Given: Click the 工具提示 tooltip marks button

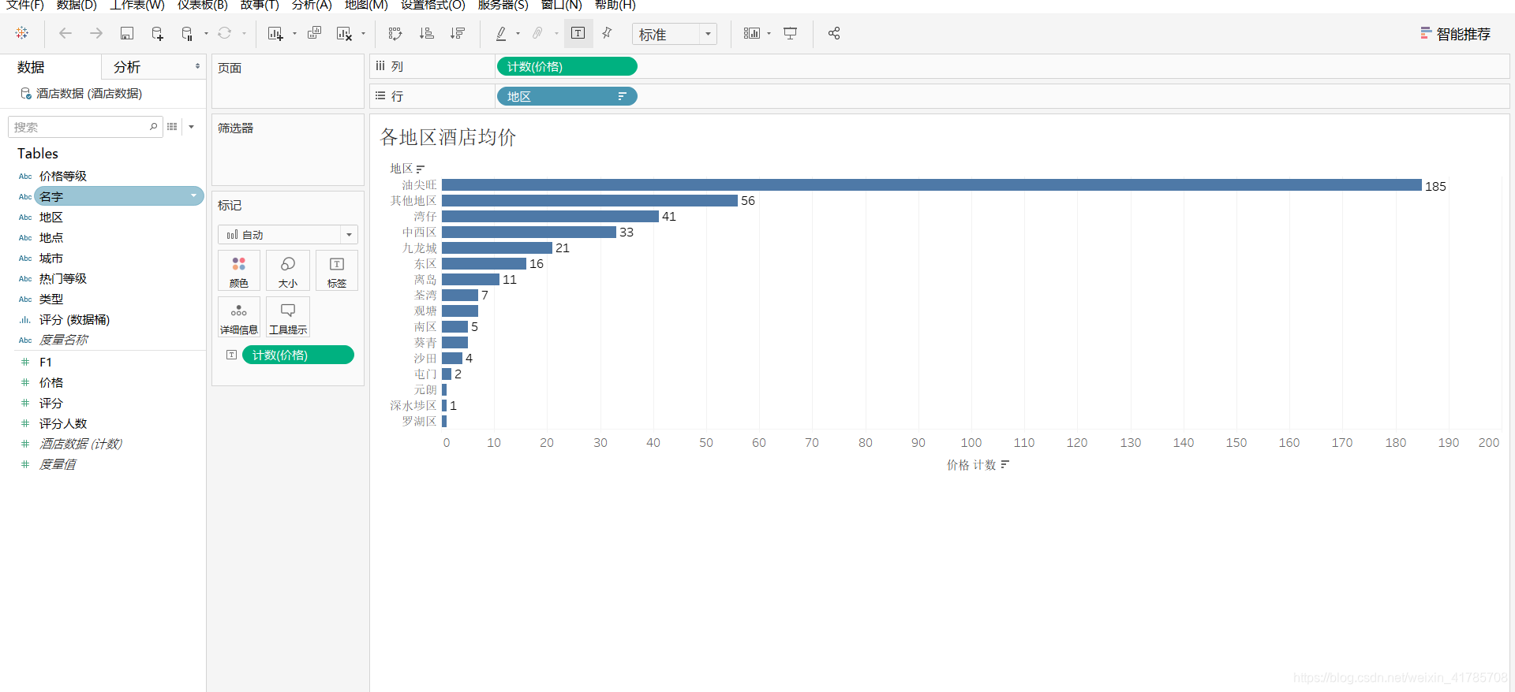Looking at the screenshot, I should pos(288,318).
